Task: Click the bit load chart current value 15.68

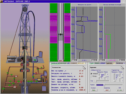Action: (x=84, y=60)
